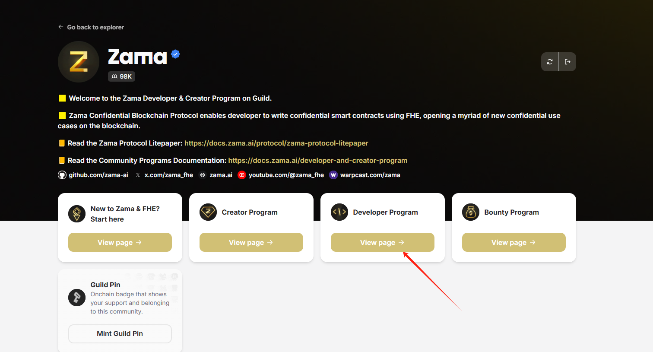653x352 pixels.
Task: Visit the x.com/zama_fhe profile link
Action: [x=168, y=175]
